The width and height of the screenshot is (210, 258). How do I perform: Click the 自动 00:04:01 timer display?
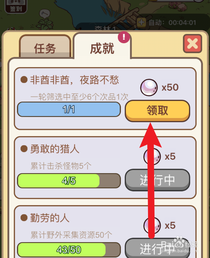click(173, 23)
